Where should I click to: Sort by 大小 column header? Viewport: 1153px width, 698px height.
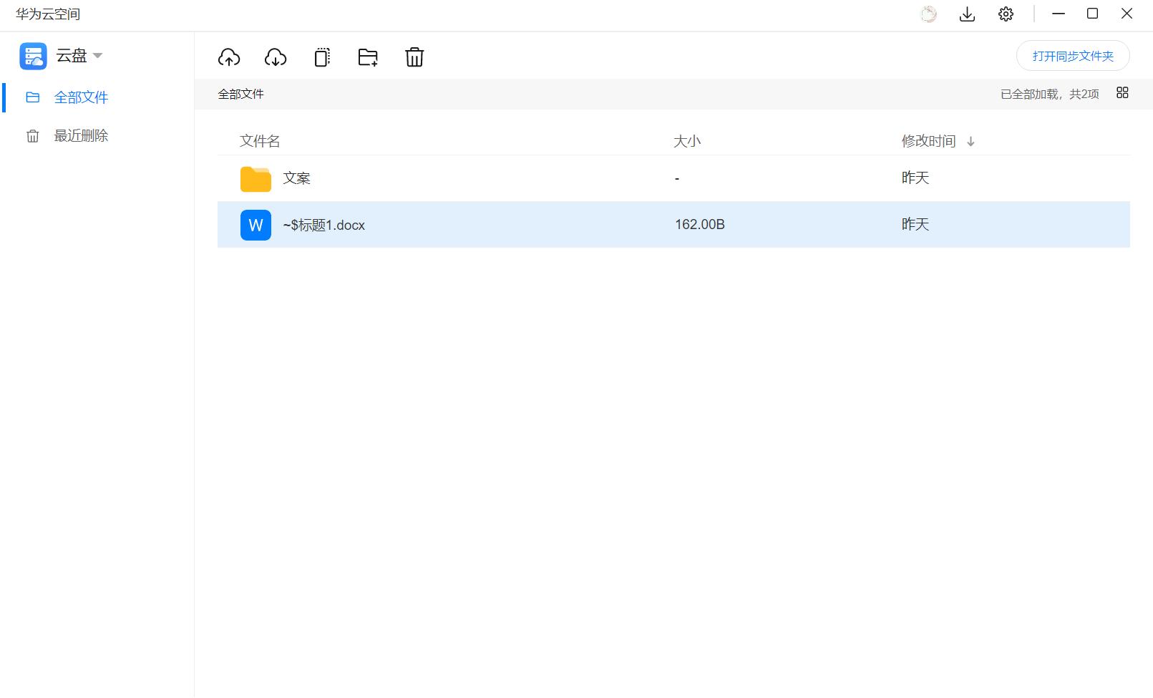point(687,141)
